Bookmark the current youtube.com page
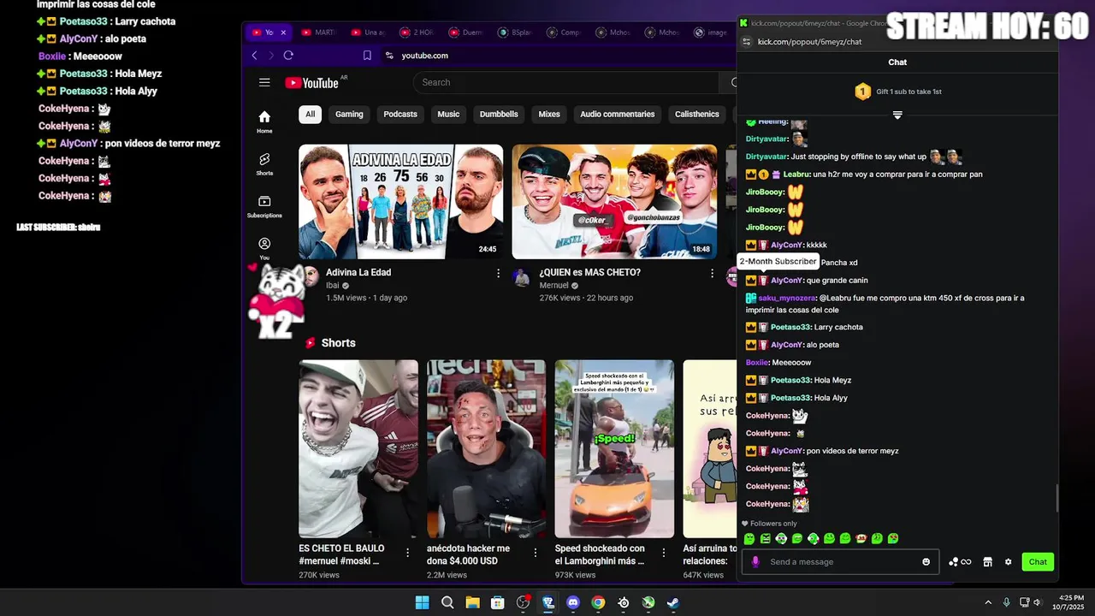The image size is (1095, 616). point(367,55)
